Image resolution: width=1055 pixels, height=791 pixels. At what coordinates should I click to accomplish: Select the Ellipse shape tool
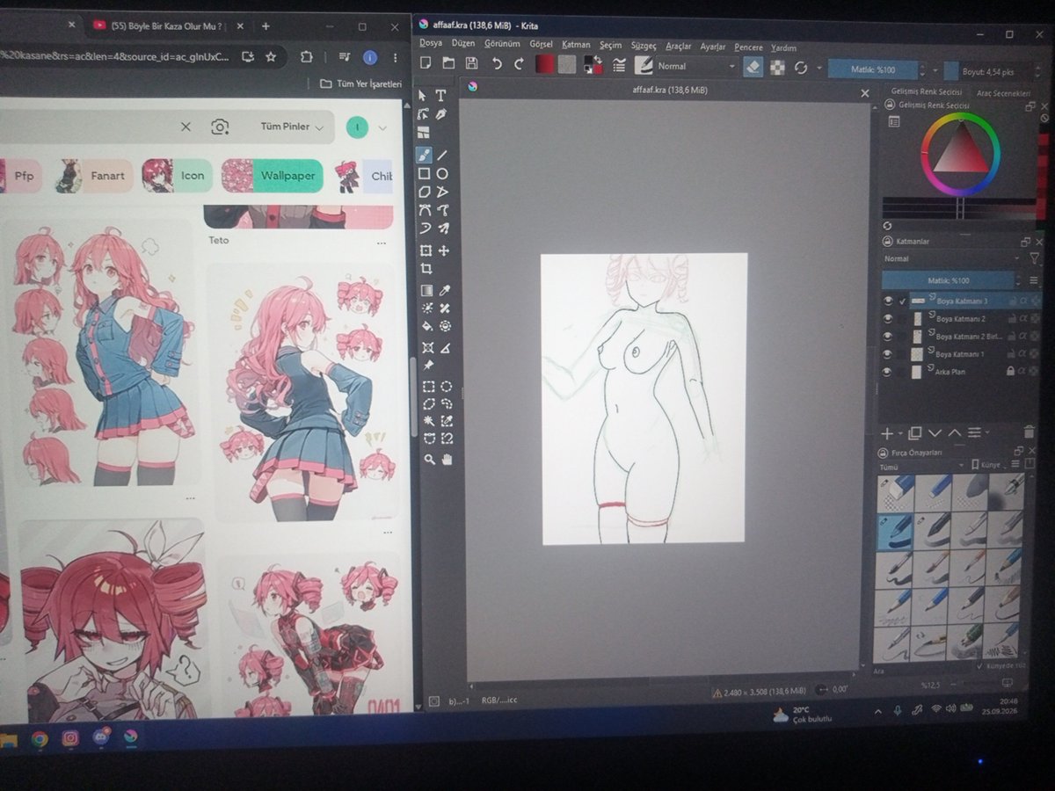[443, 174]
